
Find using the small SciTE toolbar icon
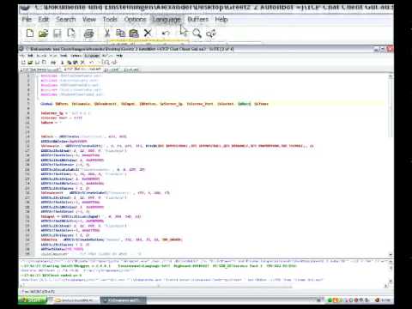click(x=106, y=62)
